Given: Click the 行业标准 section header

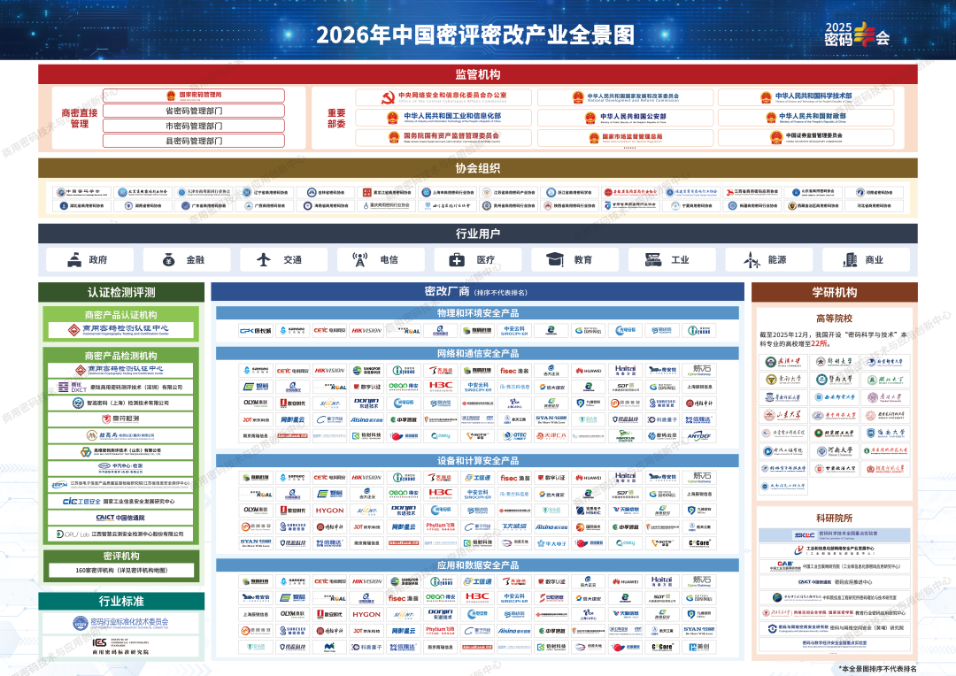Looking at the screenshot, I should click(120, 601).
